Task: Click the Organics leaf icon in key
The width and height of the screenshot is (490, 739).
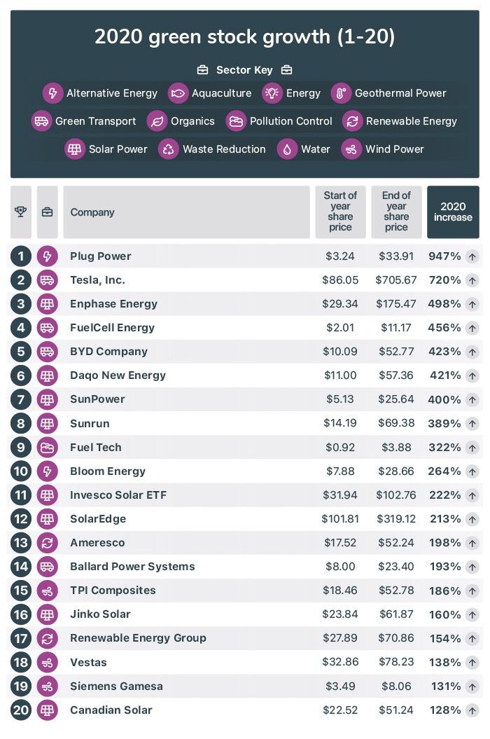Action: [x=157, y=121]
